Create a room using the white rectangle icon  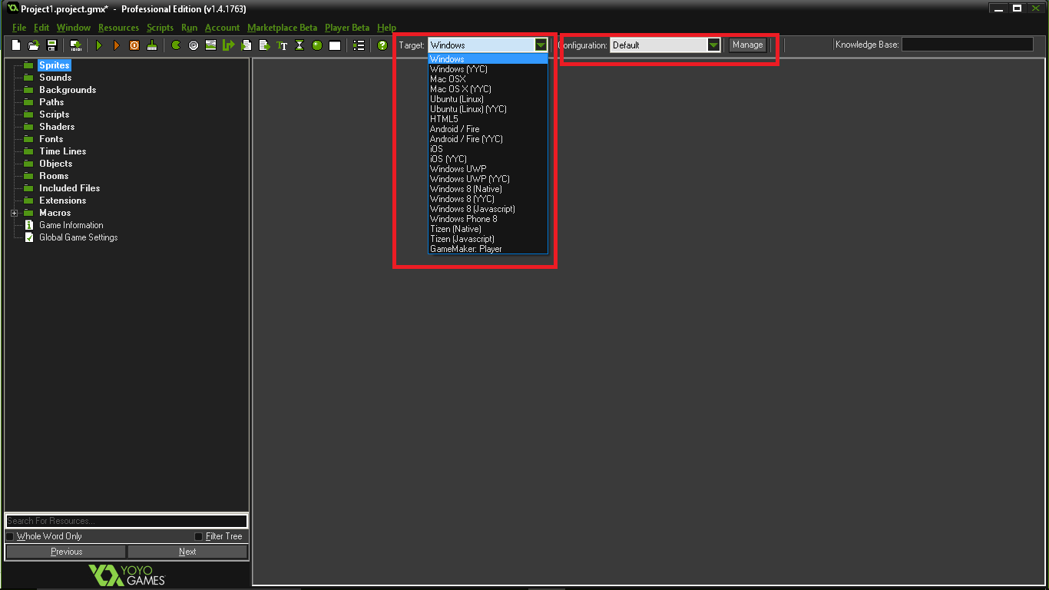pyautogui.click(x=335, y=45)
